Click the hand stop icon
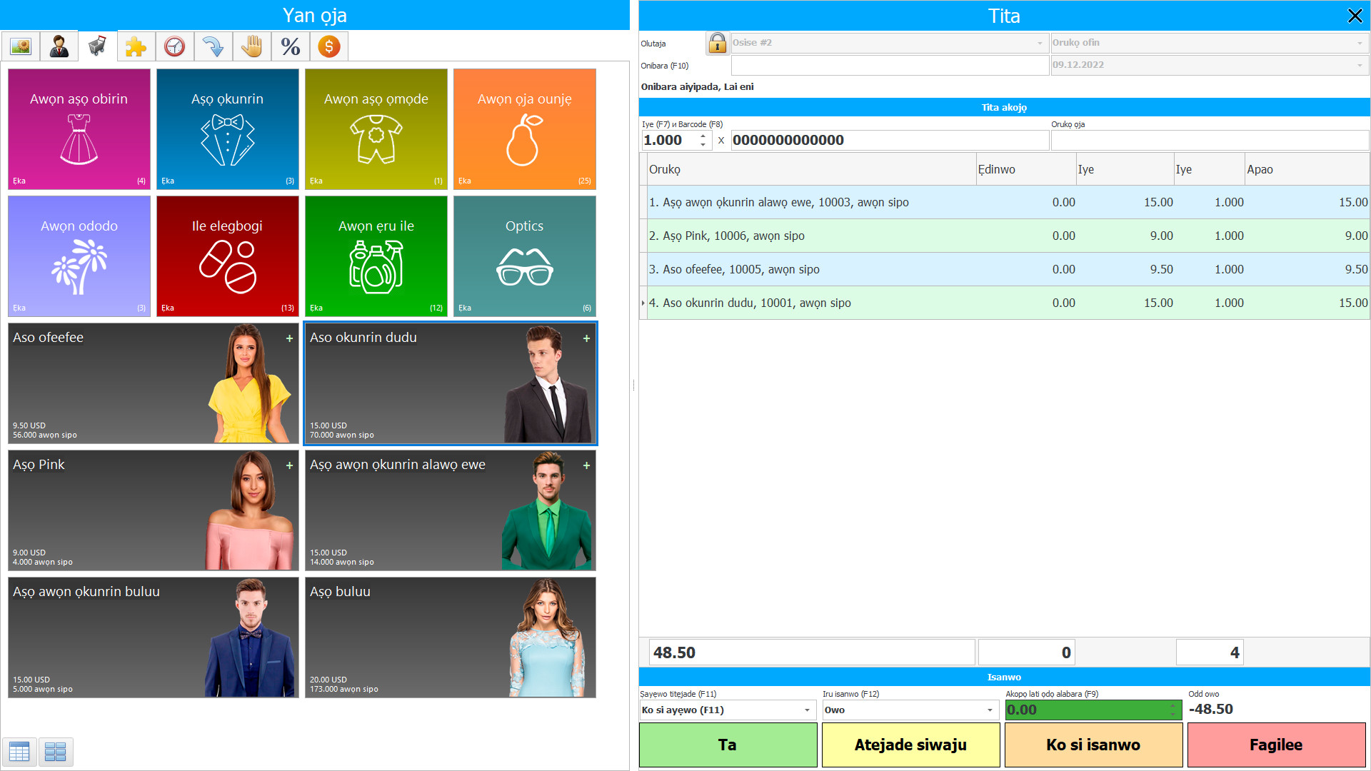1371x771 pixels. coord(251,46)
